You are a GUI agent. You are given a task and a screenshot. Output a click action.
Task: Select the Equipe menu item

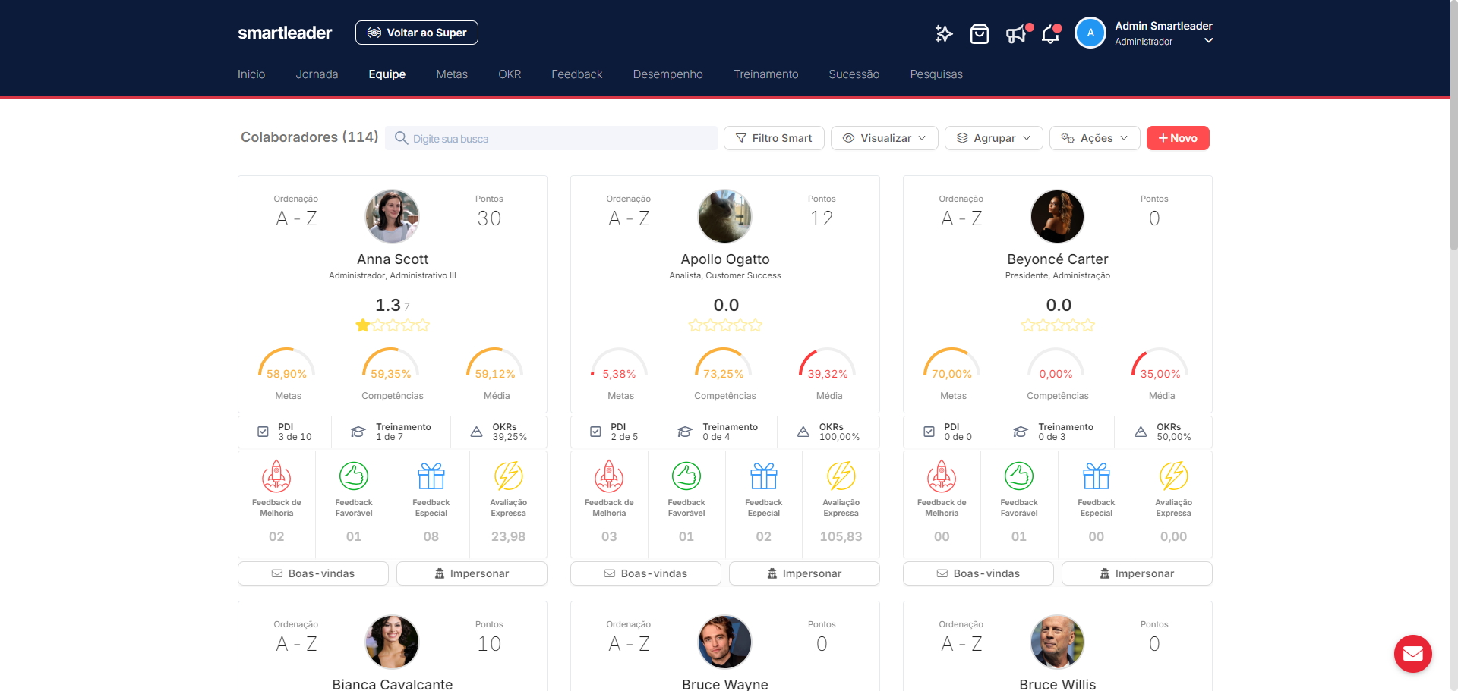coord(387,74)
